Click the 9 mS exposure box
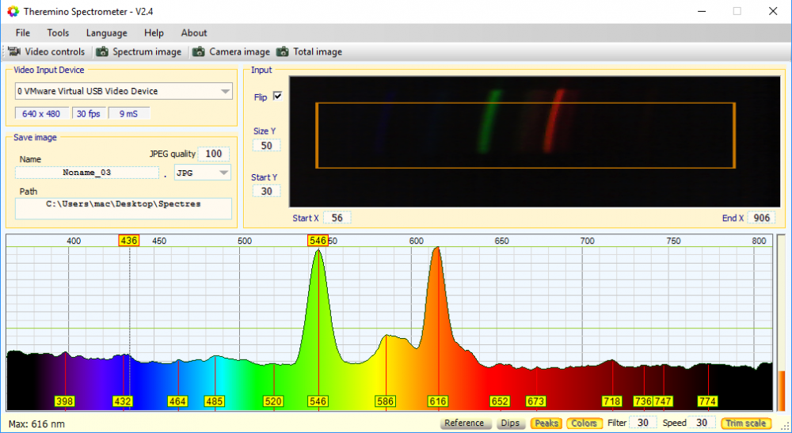The width and height of the screenshot is (792, 433). [x=129, y=114]
